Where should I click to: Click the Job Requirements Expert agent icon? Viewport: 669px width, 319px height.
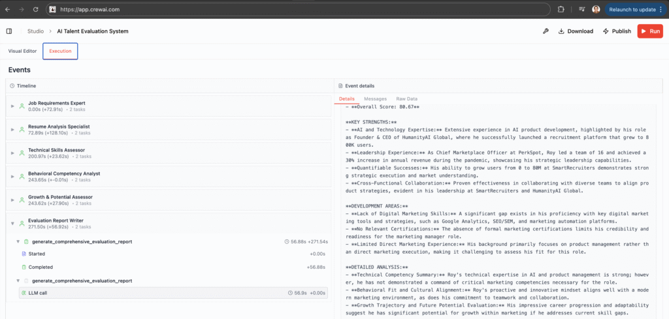[22, 106]
